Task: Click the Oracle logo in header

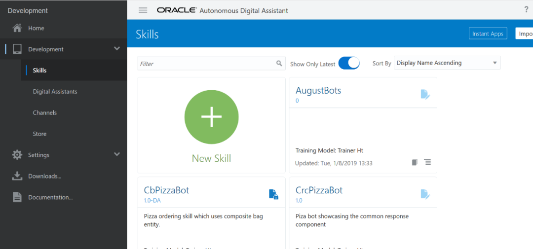Action: [176, 10]
